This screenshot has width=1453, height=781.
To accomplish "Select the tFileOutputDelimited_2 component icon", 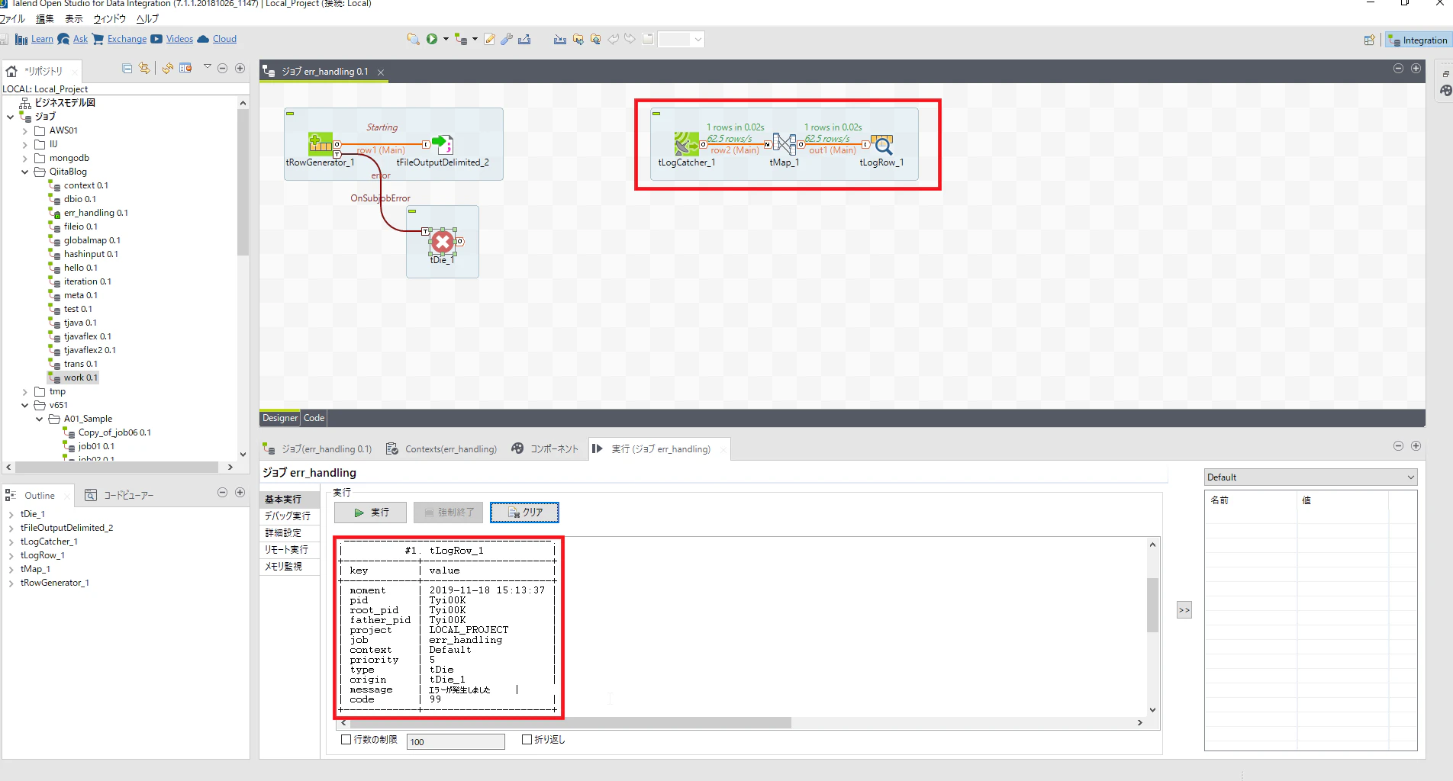I will pyautogui.click(x=443, y=144).
